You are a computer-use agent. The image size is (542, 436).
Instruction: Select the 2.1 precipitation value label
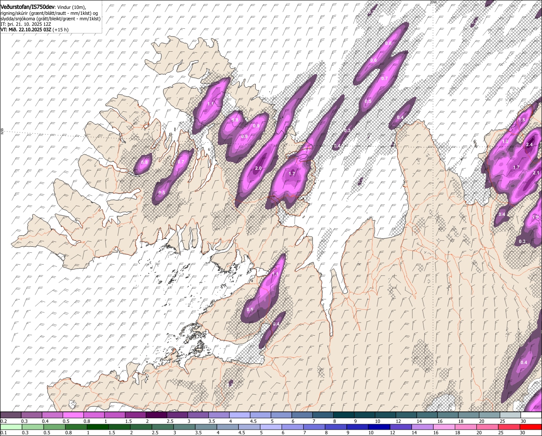[x=536, y=173]
